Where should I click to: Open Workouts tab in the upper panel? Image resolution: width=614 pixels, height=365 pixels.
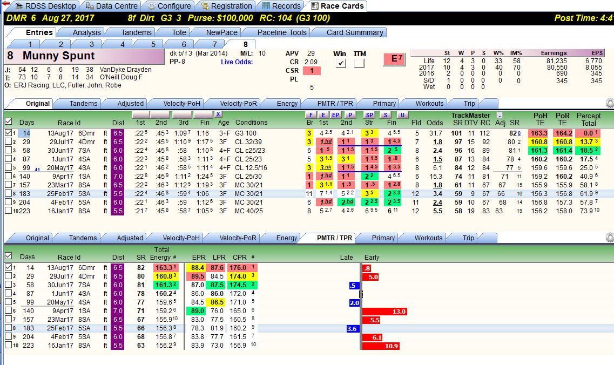point(429,103)
